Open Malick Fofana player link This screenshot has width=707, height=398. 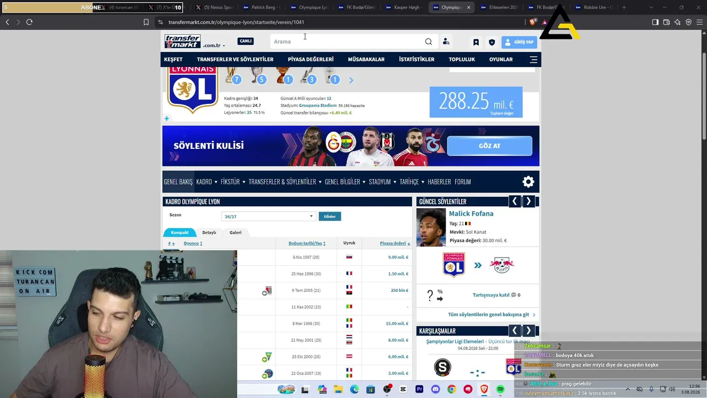coord(471,213)
